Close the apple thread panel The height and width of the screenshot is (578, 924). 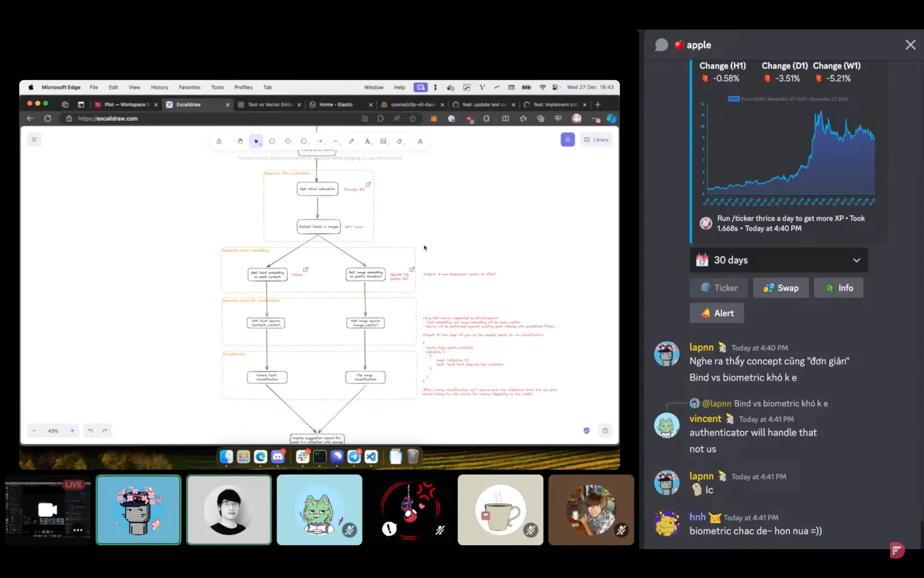pos(910,45)
